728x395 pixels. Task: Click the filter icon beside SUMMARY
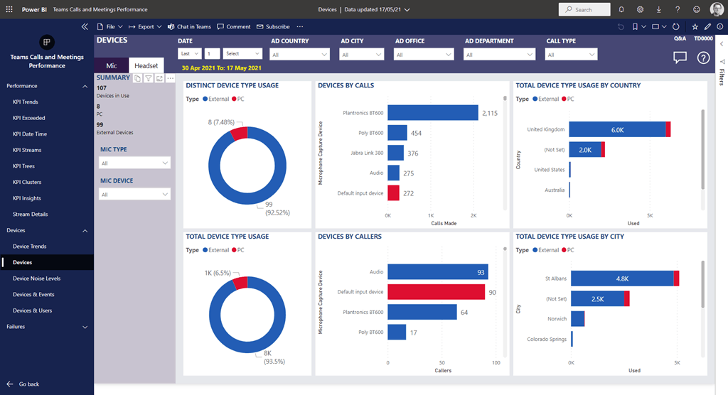(149, 78)
